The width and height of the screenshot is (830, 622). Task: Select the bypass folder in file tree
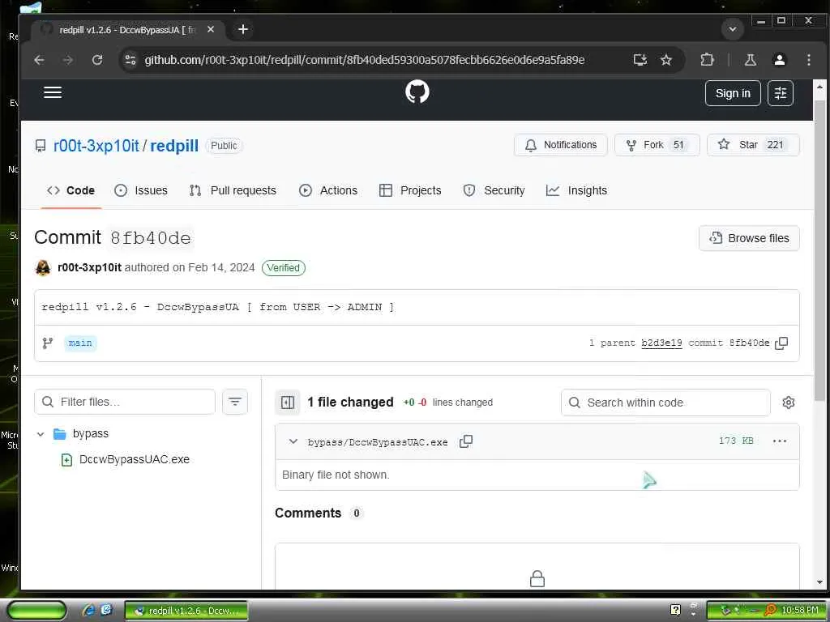pyautogui.click(x=91, y=434)
